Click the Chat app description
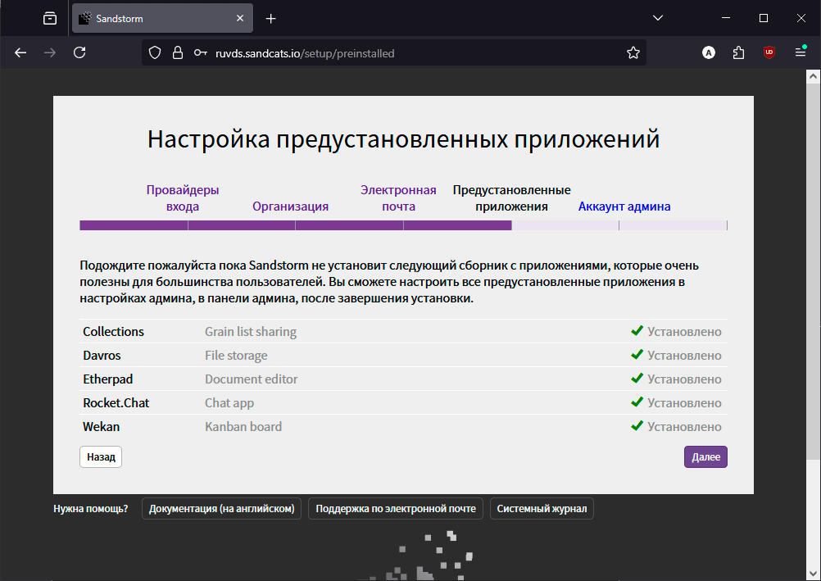This screenshot has height=581, width=821. [x=229, y=403]
